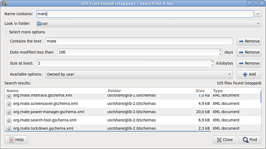Viewport: 266px width, 149px height.
Task: Open the 'Name contains' history dropdown
Action: coord(258,14)
